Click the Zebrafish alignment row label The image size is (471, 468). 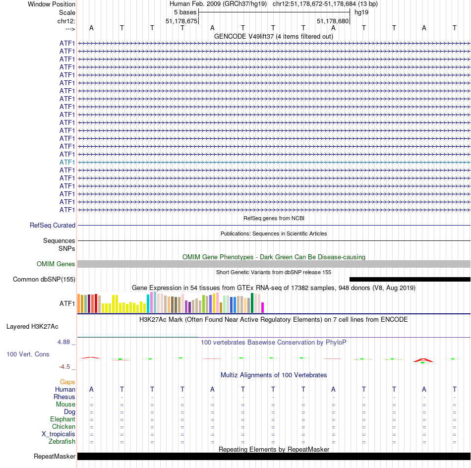click(x=62, y=441)
